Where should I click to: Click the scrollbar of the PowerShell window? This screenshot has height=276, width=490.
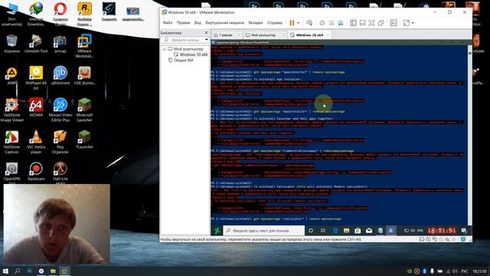pos(469,135)
